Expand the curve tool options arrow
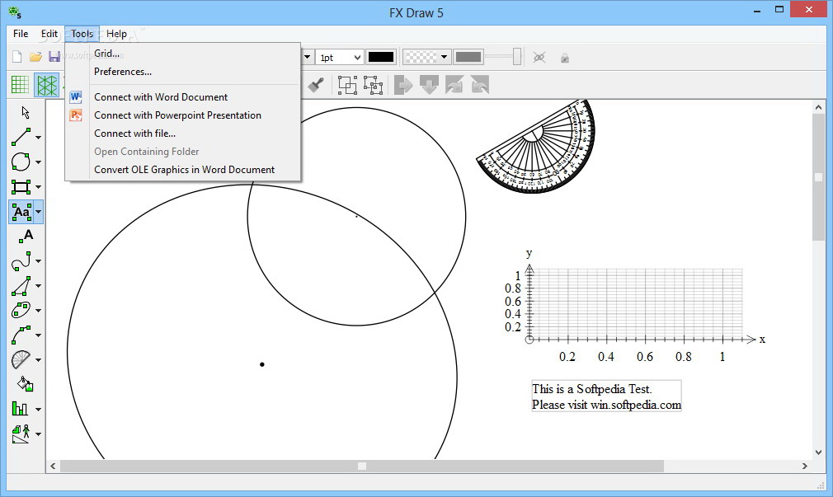Viewport: 833px width, 497px height. (38, 261)
